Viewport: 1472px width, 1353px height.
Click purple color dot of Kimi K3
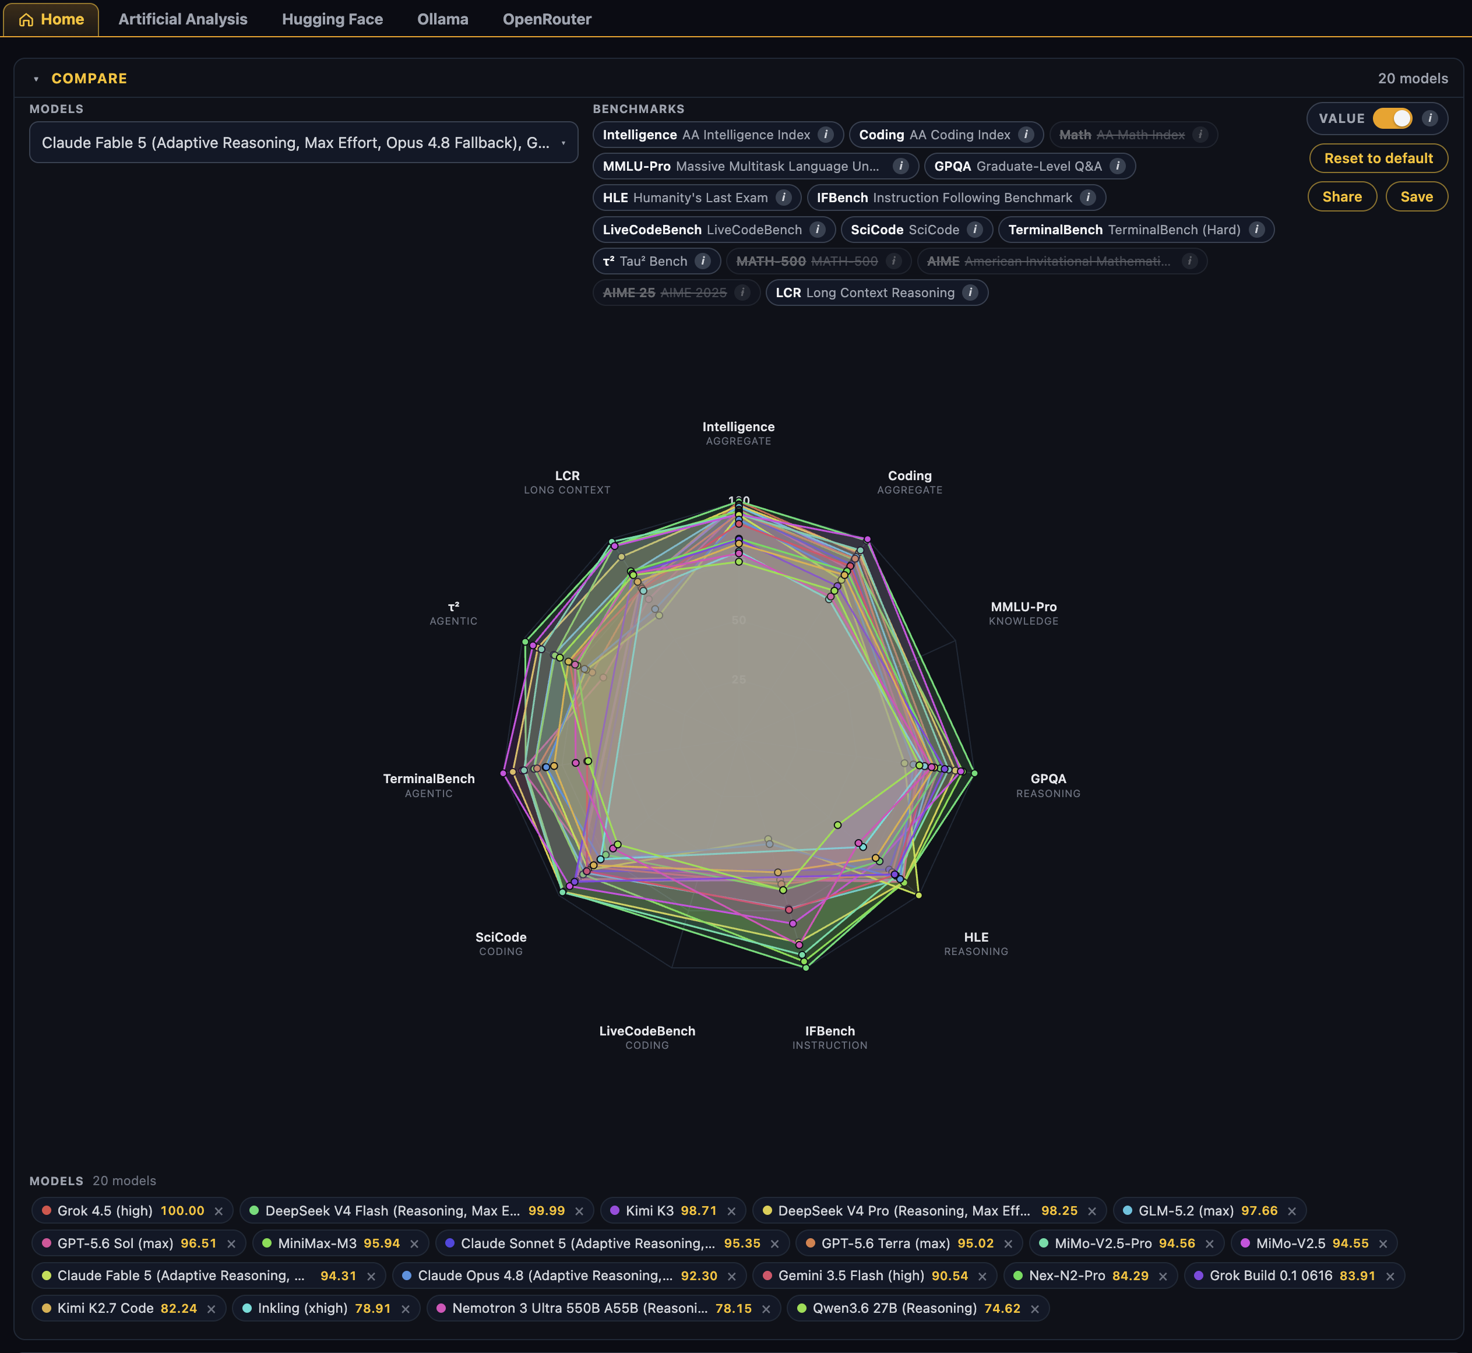[615, 1210]
